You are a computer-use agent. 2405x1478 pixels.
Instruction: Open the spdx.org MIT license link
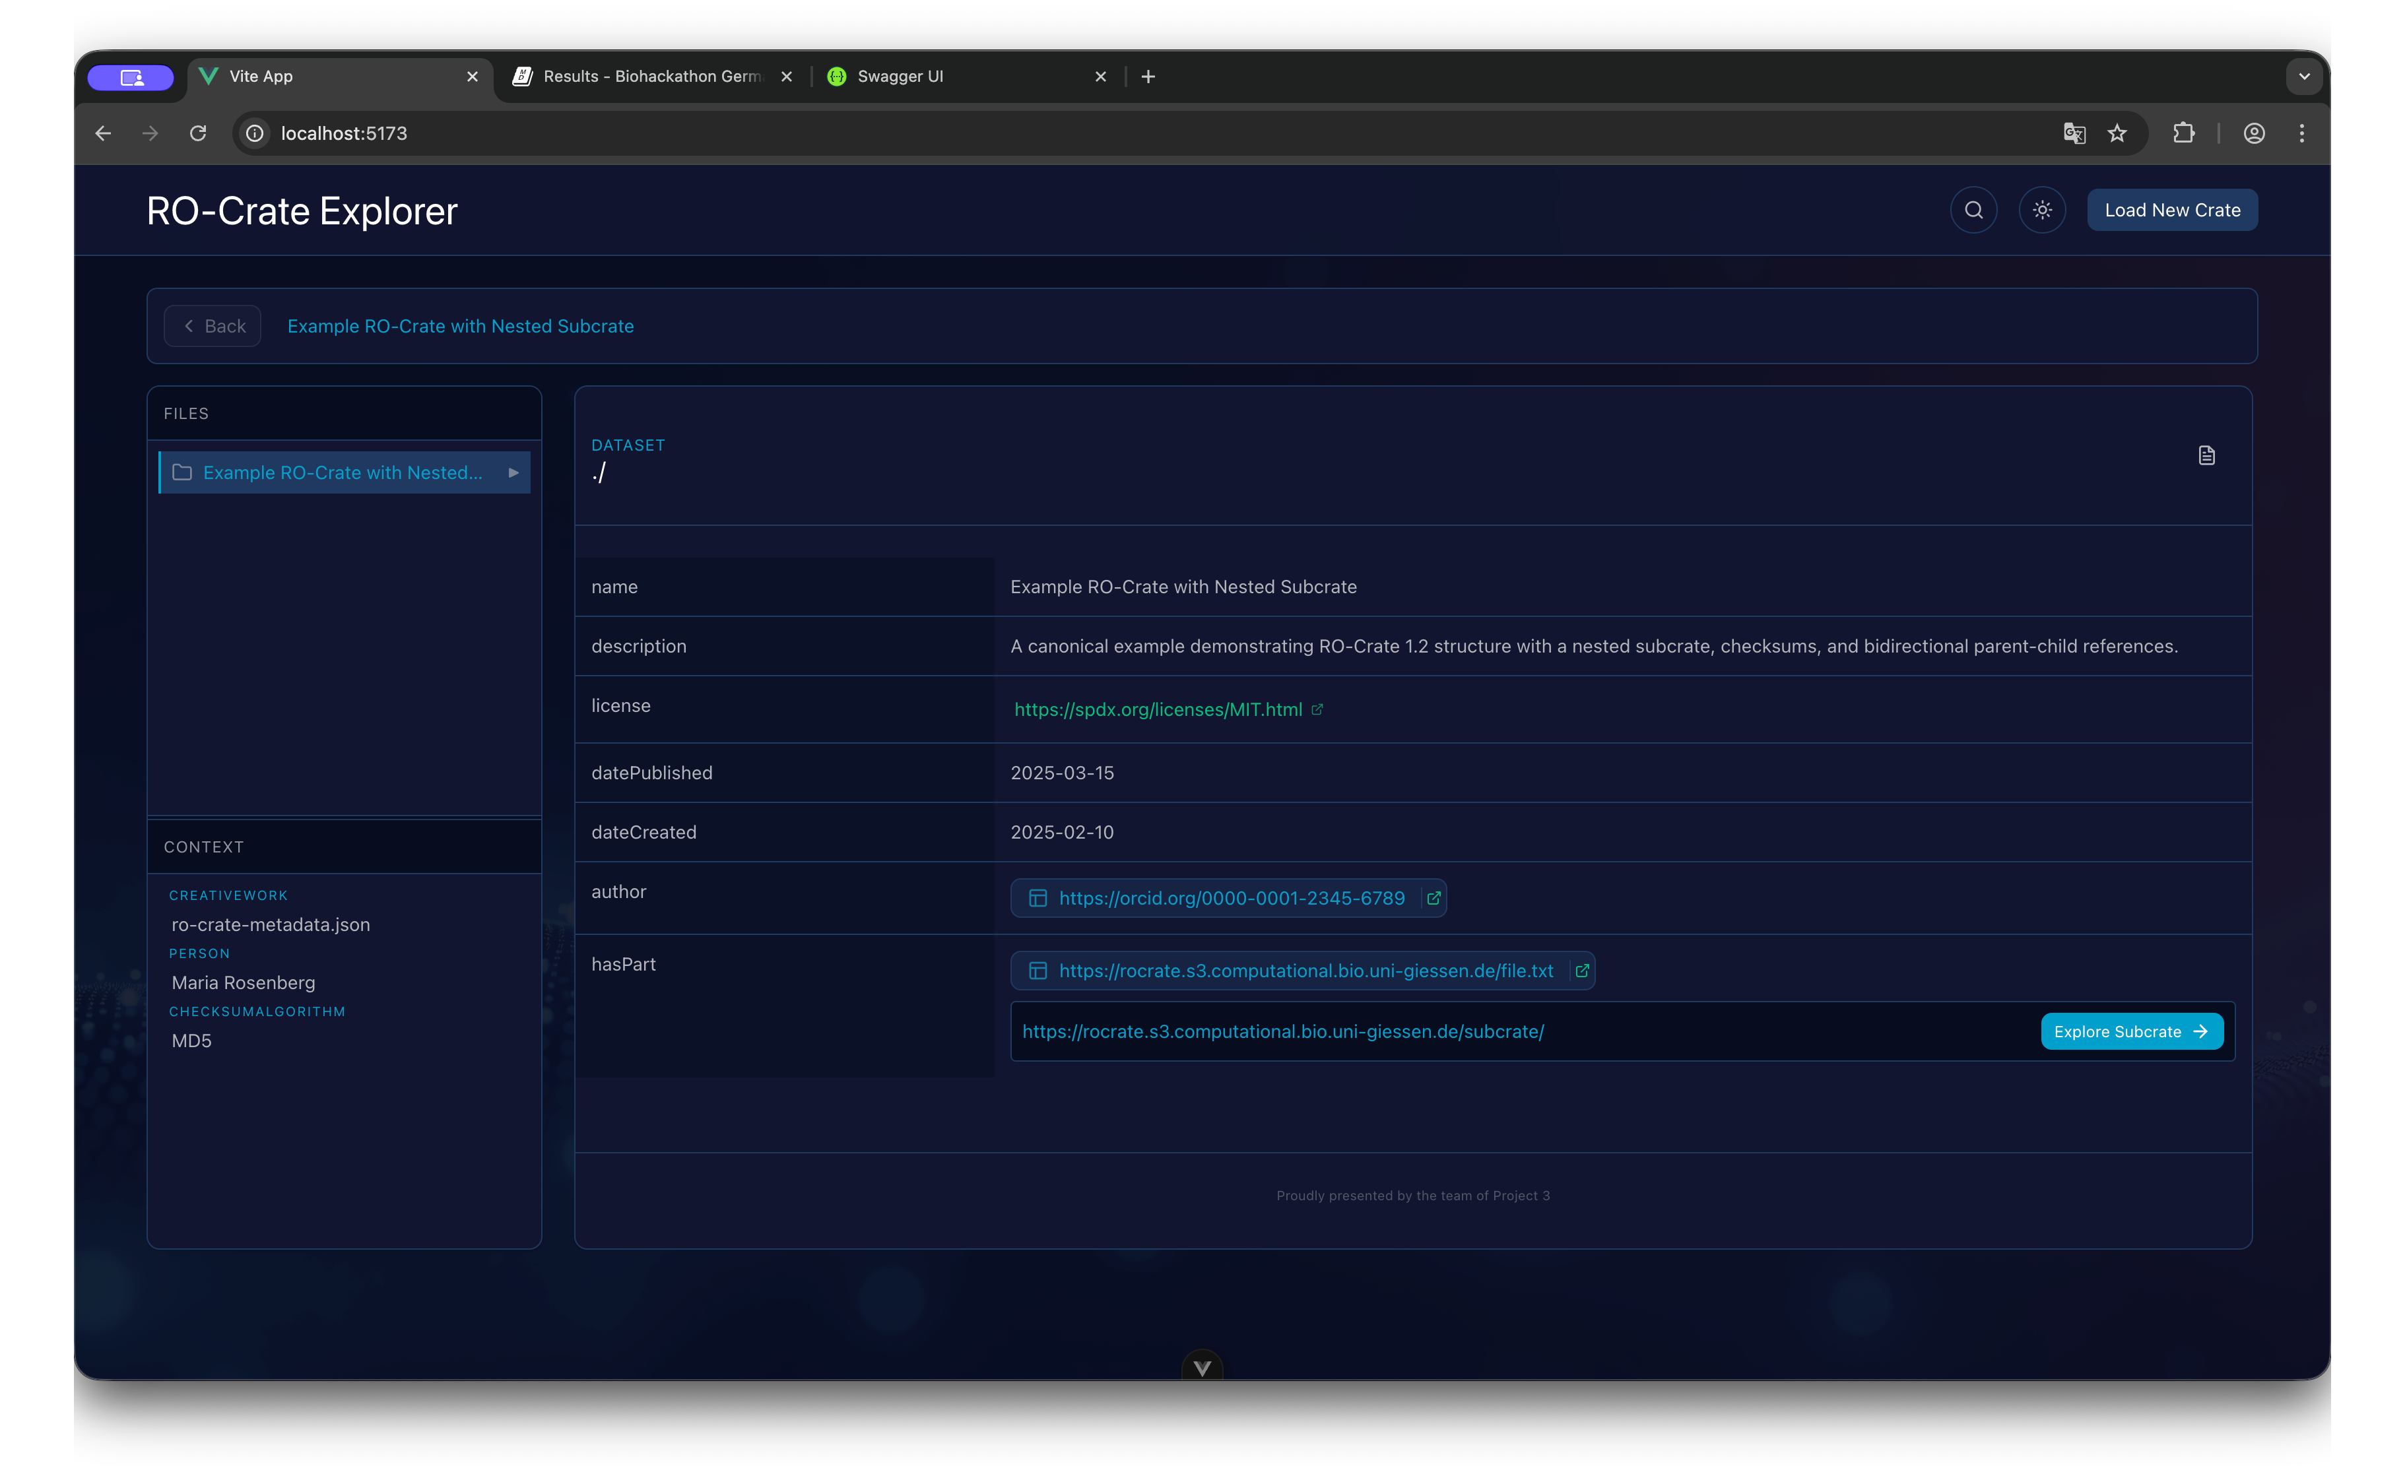[1158, 709]
